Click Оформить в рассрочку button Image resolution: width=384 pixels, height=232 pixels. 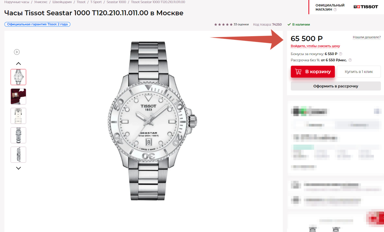[x=336, y=86]
